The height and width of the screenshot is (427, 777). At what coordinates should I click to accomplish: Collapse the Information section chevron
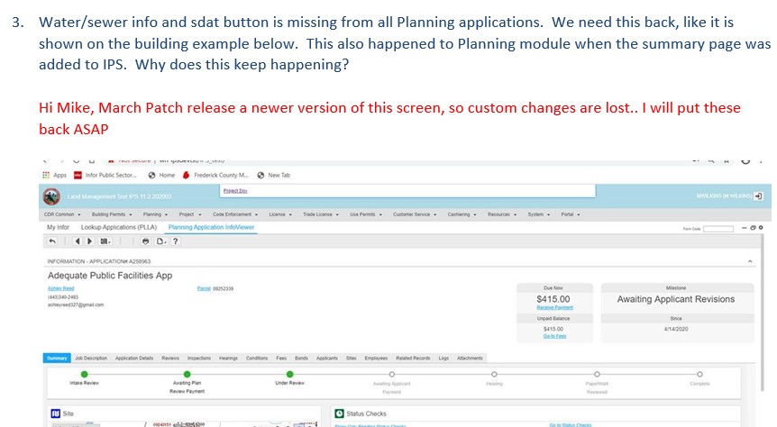tap(750, 261)
